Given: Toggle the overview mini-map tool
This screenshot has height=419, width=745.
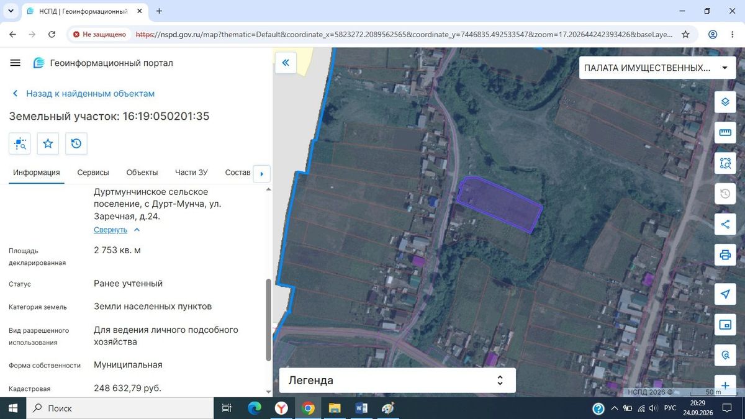Looking at the screenshot, I should tap(725, 325).
